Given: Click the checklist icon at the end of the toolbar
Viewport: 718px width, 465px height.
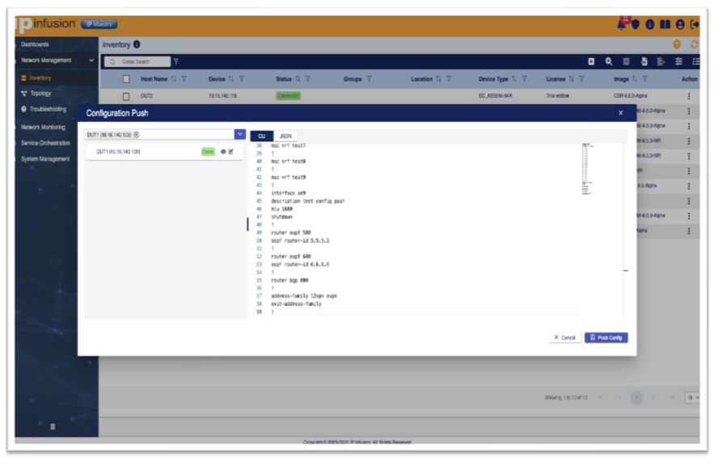Looking at the screenshot, I should click(695, 61).
